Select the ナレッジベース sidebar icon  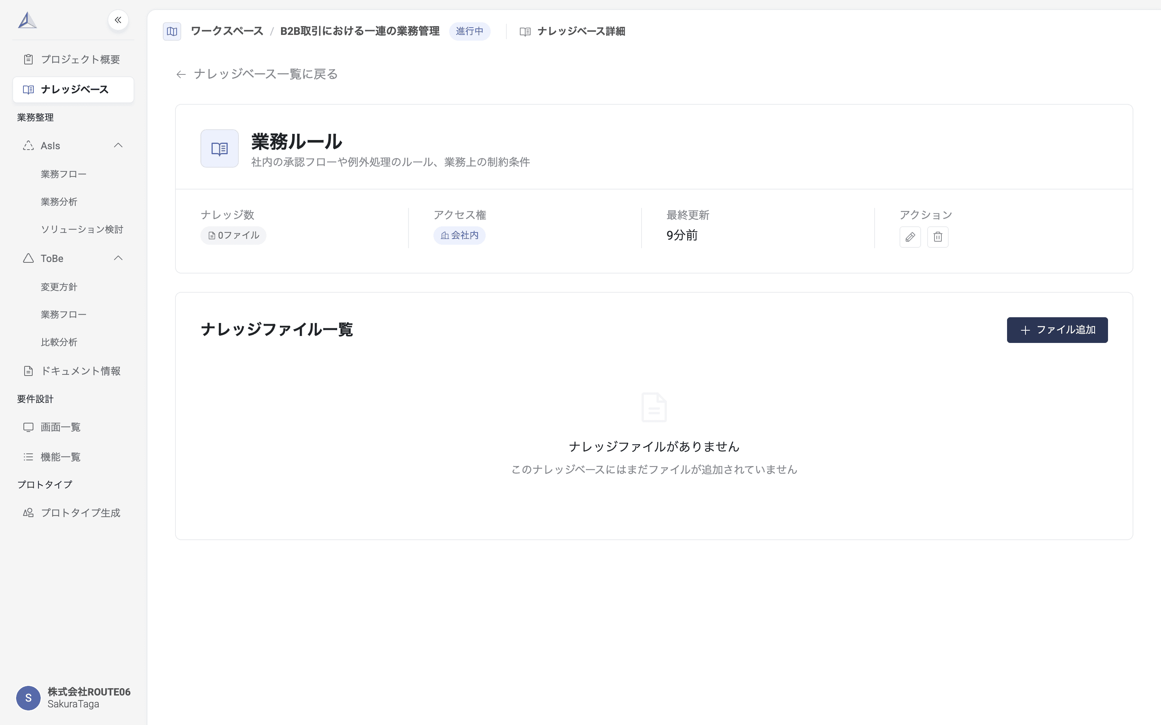tap(28, 89)
